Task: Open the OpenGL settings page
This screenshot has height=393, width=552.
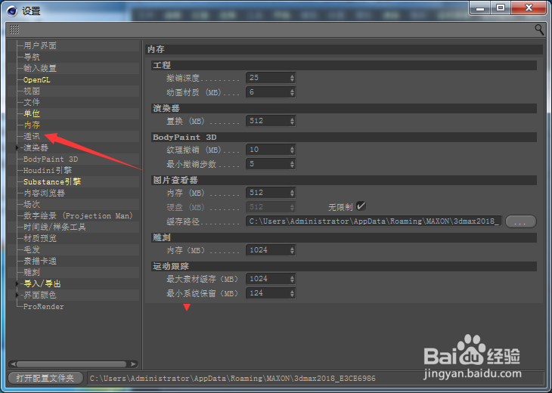Action: coord(36,80)
